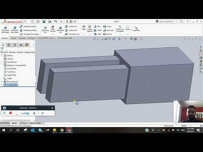
Task: Switch to the Features ribbon tab
Action: [x=5, y=38]
